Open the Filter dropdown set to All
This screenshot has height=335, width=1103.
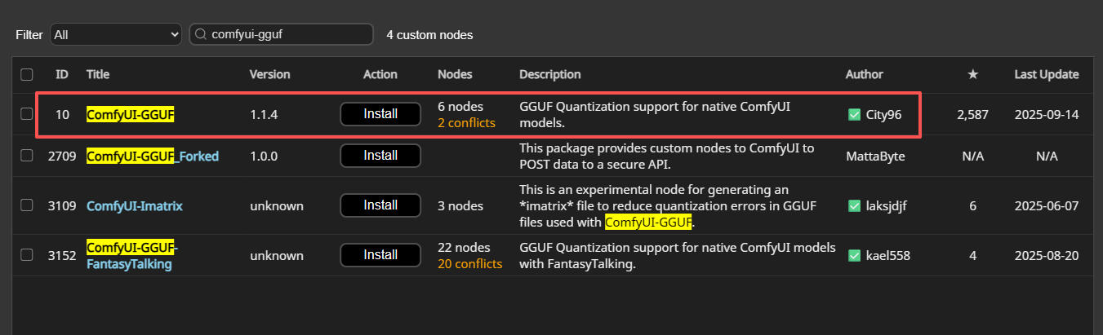115,34
